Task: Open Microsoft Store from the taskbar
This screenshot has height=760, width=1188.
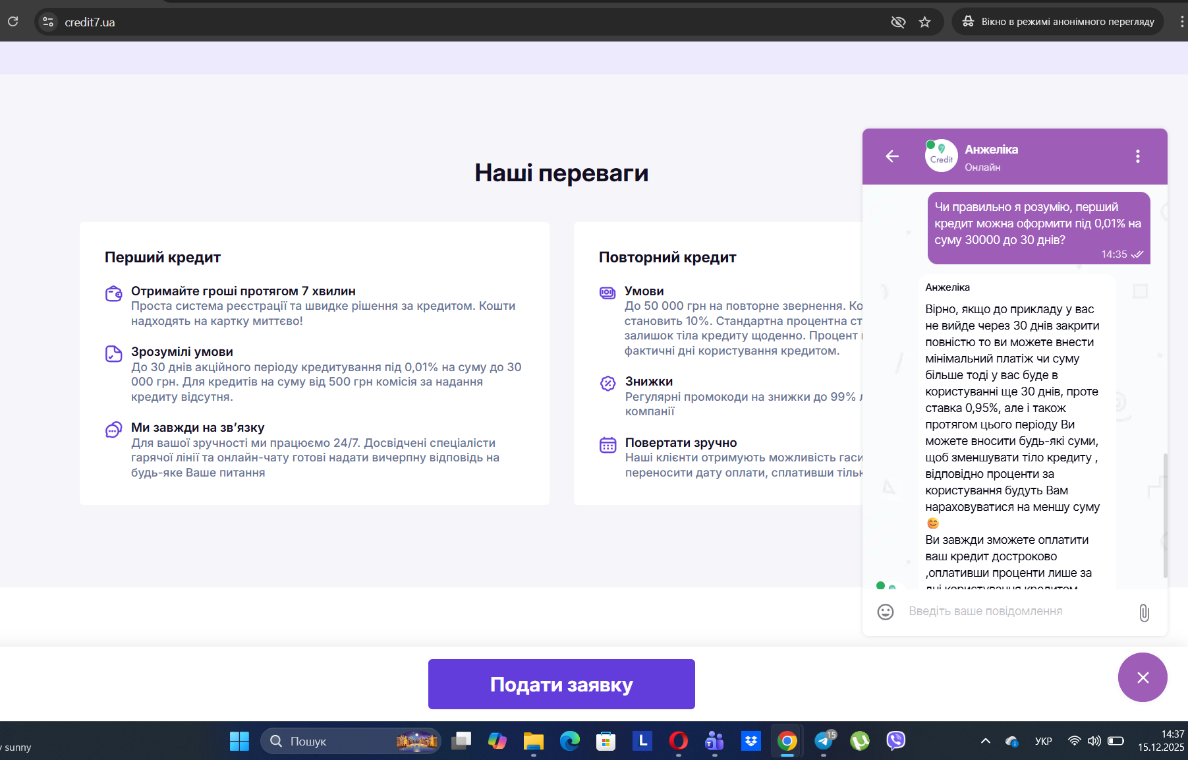Action: click(x=606, y=741)
